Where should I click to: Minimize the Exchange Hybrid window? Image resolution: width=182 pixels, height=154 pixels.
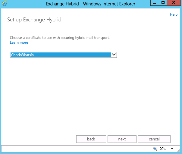(x=155, y=3)
